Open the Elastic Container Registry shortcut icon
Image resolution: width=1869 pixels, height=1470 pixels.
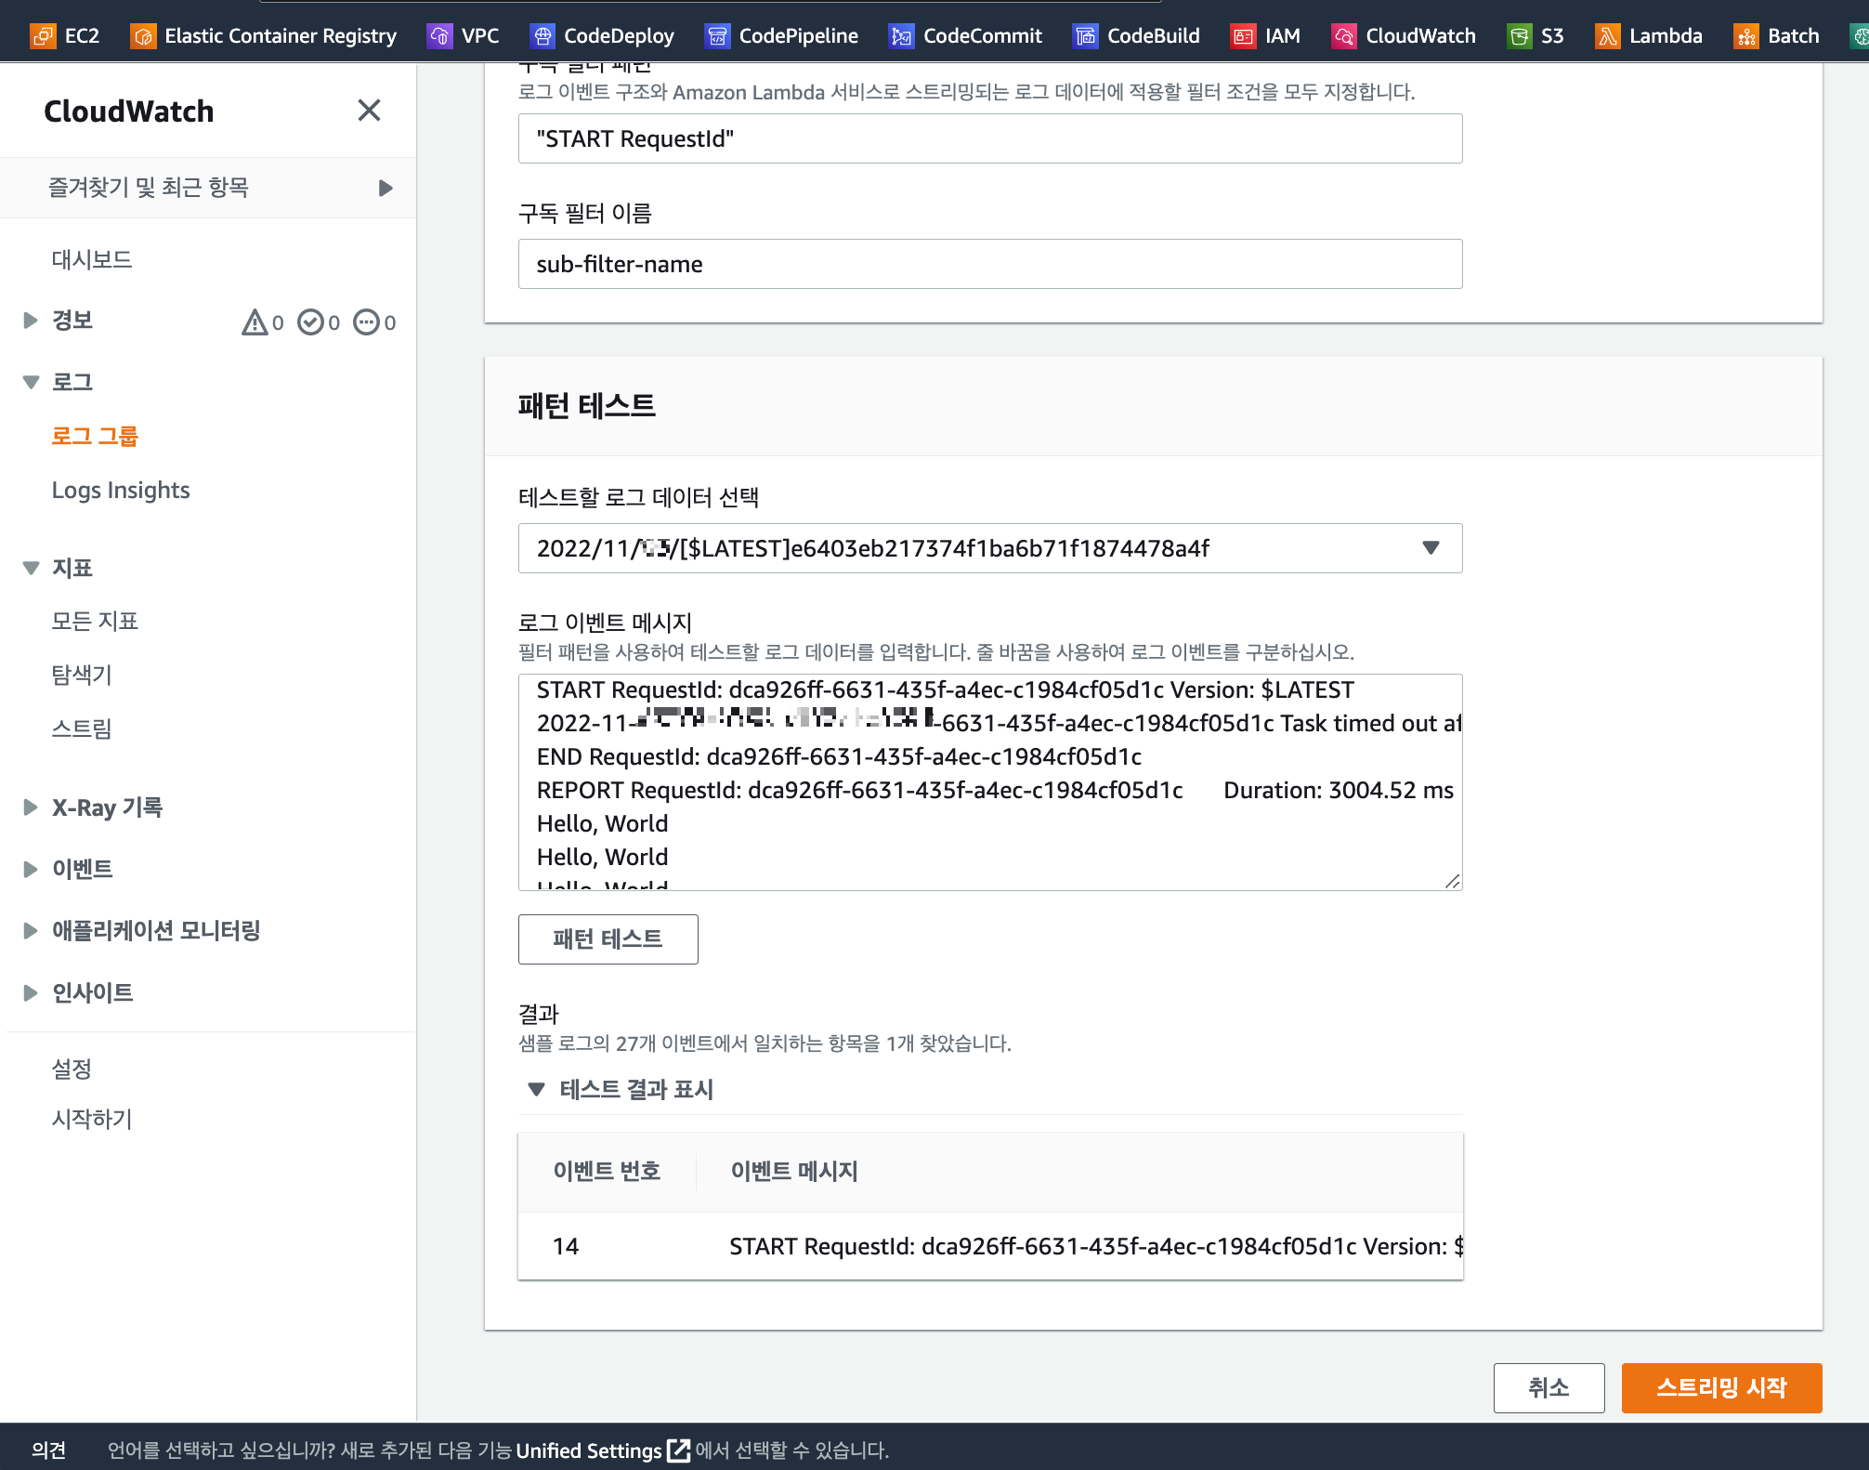[x=143, y=36]
